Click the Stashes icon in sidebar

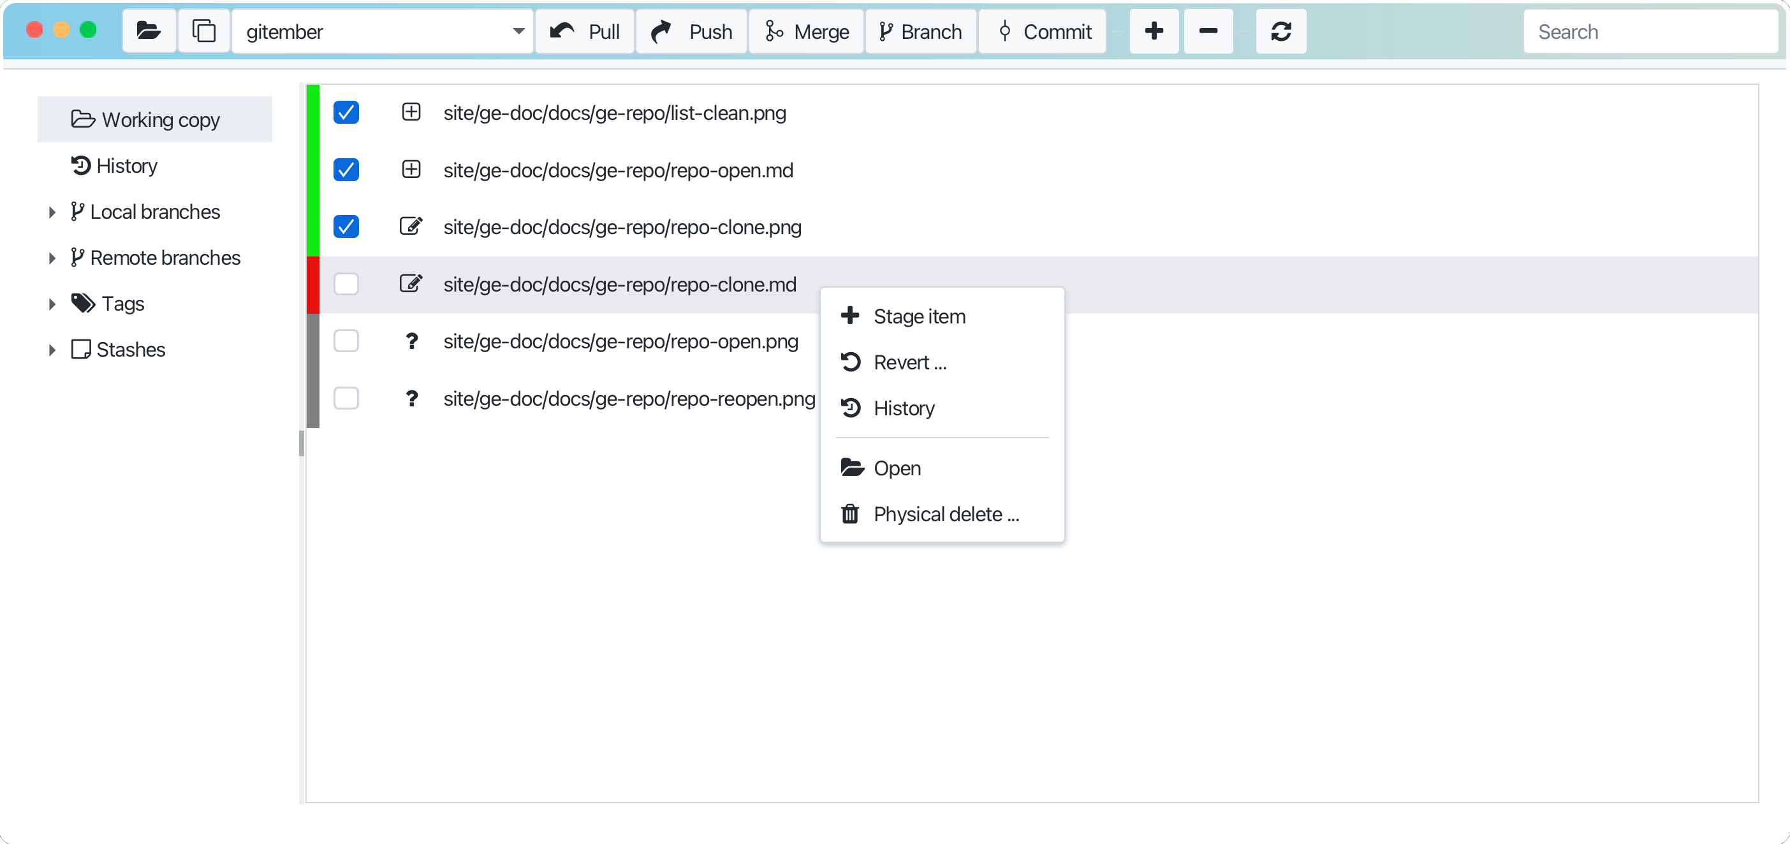[x=80, y=349]
